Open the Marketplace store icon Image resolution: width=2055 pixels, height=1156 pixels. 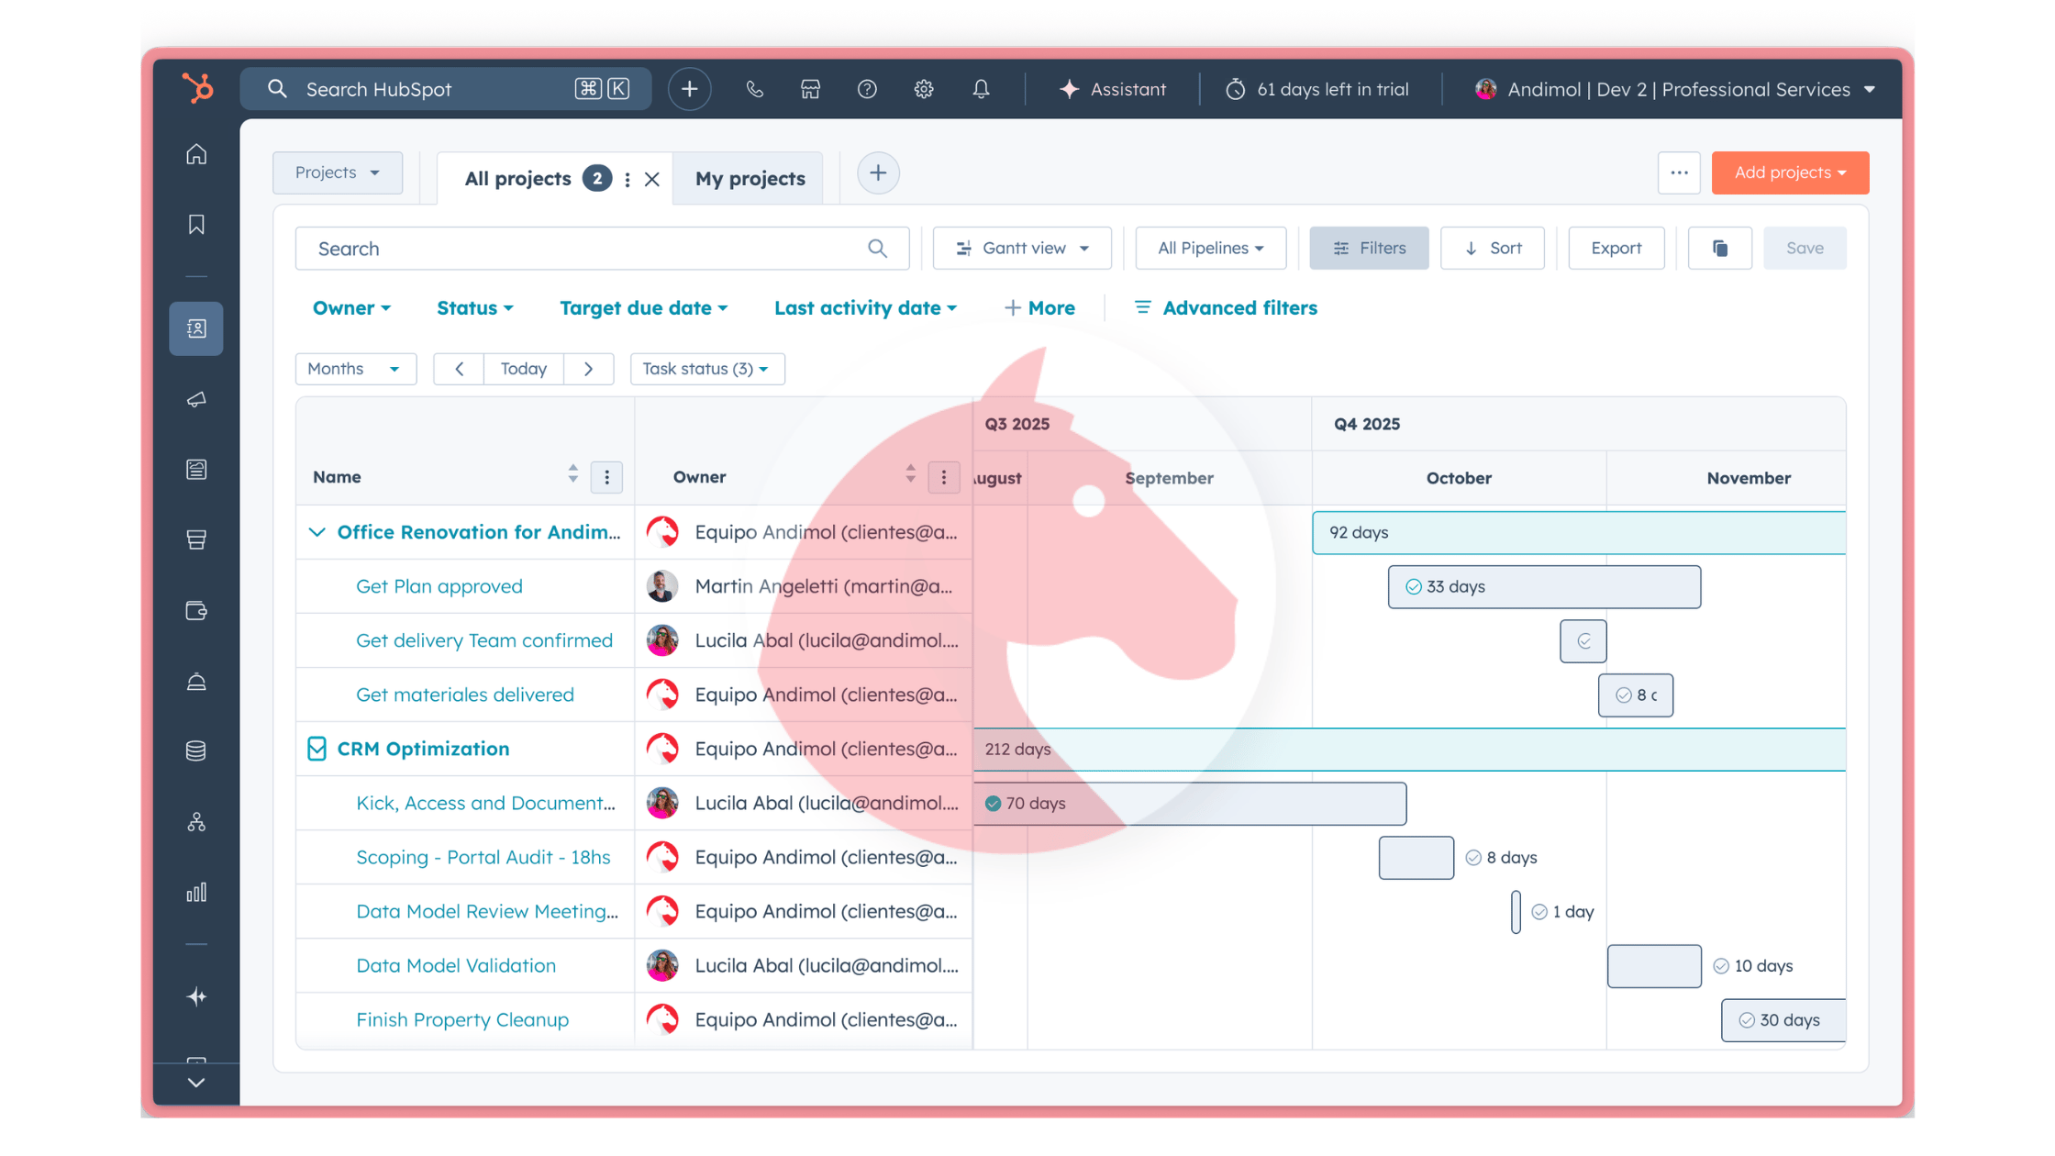coord(810,89)
